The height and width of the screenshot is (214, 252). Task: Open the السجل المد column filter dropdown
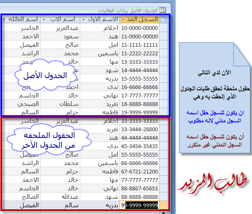click(x=123, y=19)
